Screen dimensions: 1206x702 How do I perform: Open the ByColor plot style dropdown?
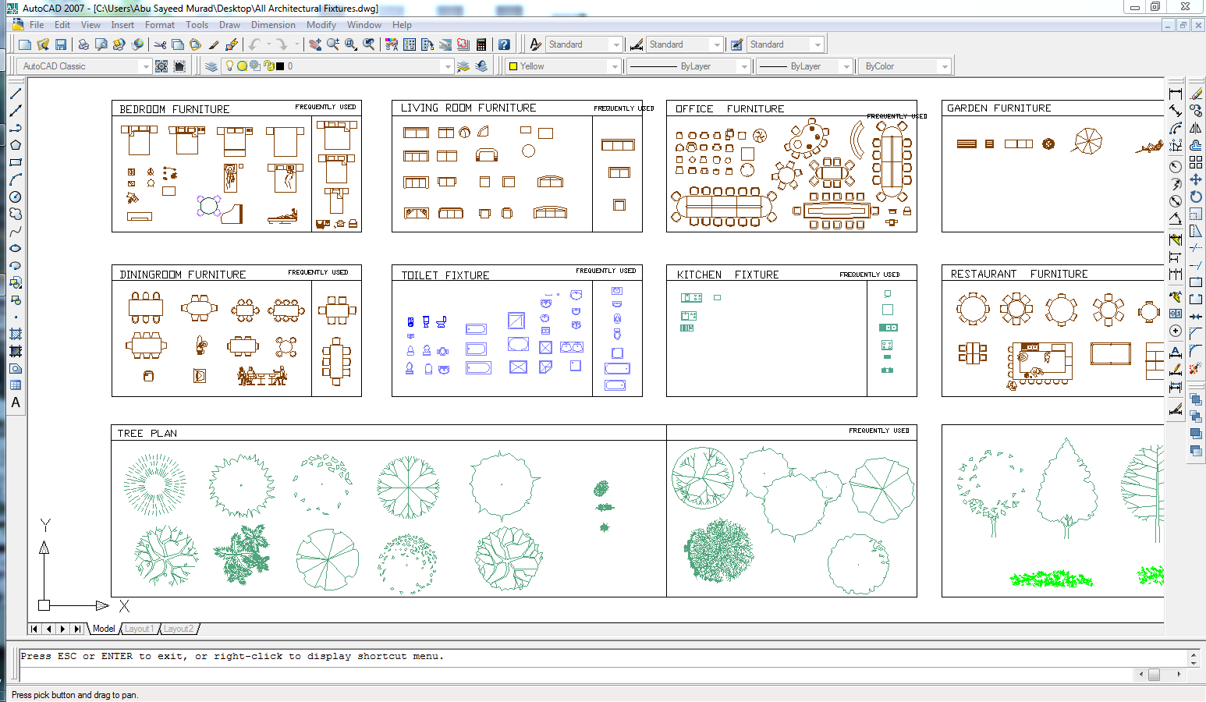pos(945,66)
